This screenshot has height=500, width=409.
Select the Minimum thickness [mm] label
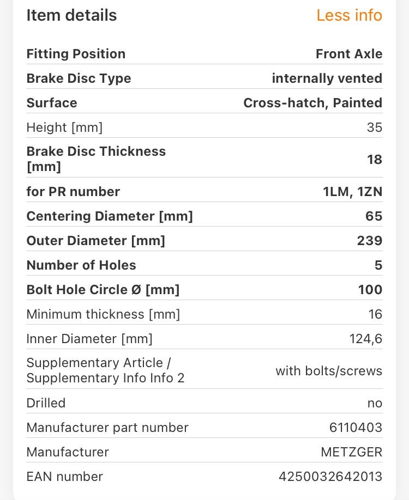103,314
